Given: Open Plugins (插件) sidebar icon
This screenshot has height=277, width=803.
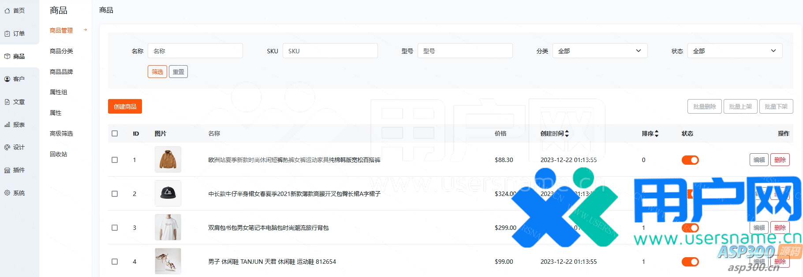Looking at the screenshot, I should [x=7, y=170].
